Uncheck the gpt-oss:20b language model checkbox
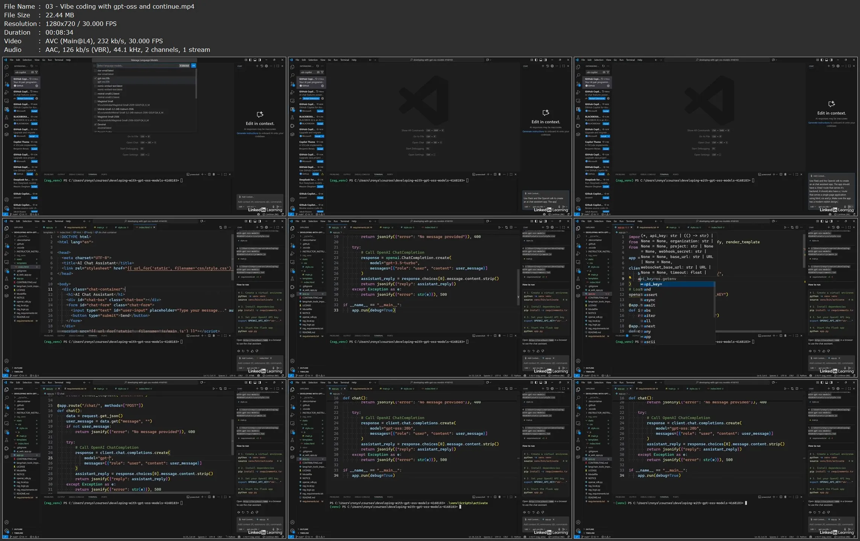The height and width of the screenshot is (541, 860). (x=95, y=78)
